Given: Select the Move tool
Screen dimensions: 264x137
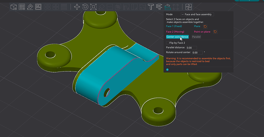Looking at the screenshot, I should [77, 7].
